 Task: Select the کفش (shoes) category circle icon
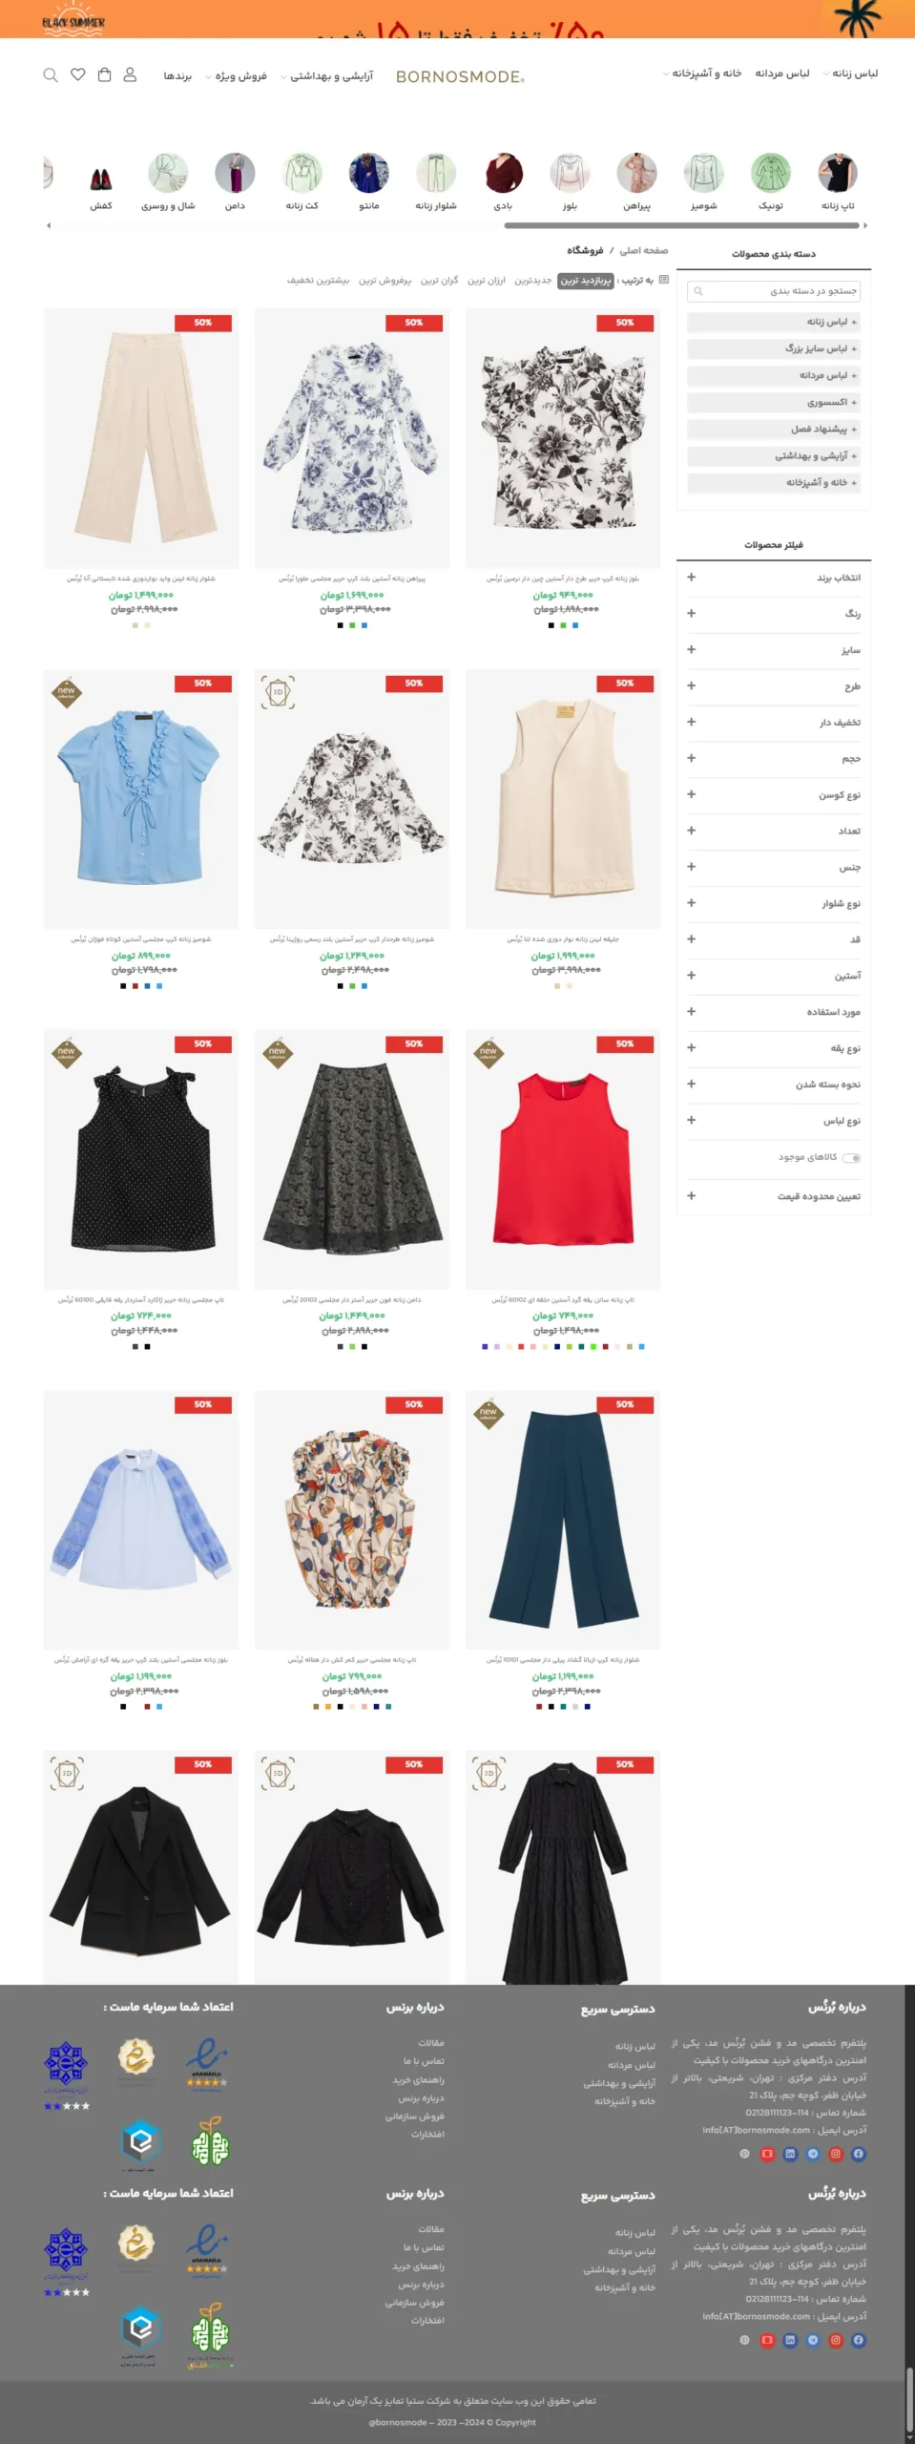tap(101, 177)
